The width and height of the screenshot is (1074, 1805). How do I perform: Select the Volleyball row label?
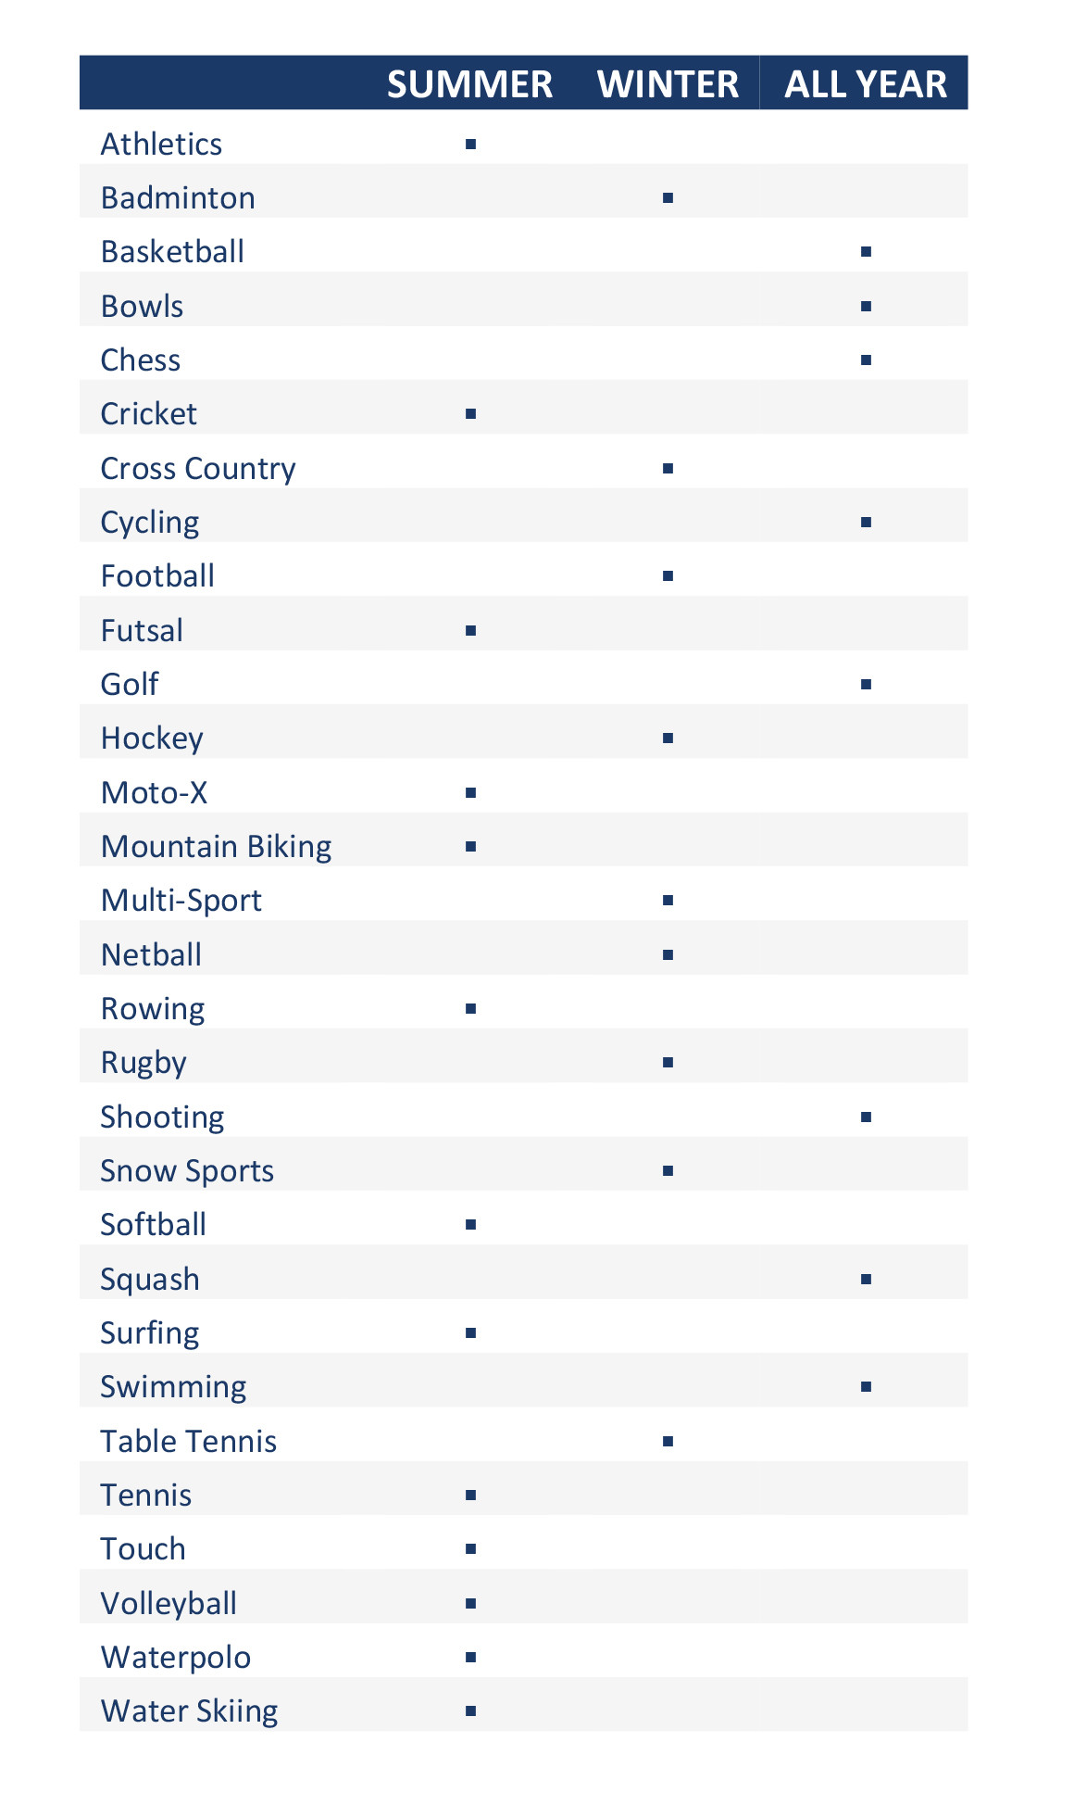coord(169,1604)
